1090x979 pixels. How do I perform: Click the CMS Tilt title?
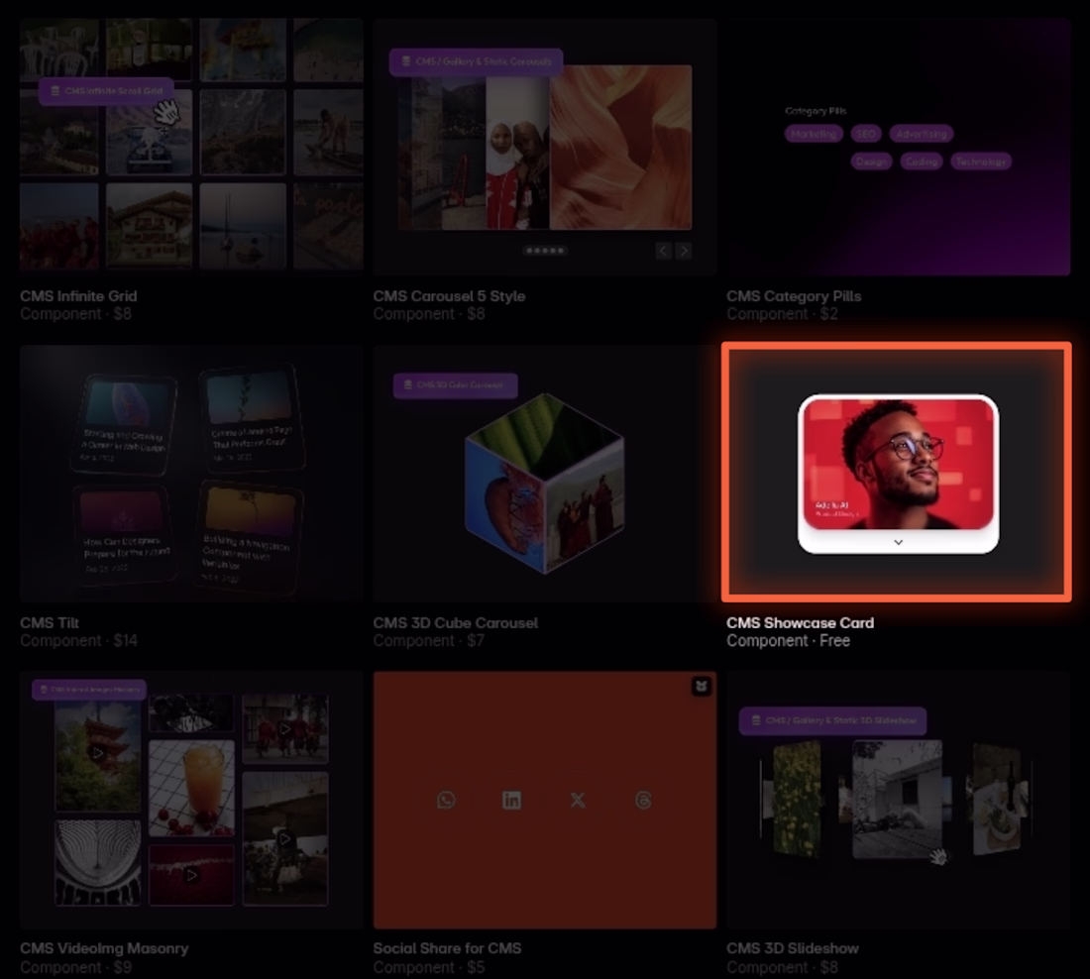(x=50, y=623)
